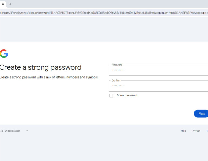Close the current browser tab
Viewport: 208px width, 161px height.
(x=3, y=4)
